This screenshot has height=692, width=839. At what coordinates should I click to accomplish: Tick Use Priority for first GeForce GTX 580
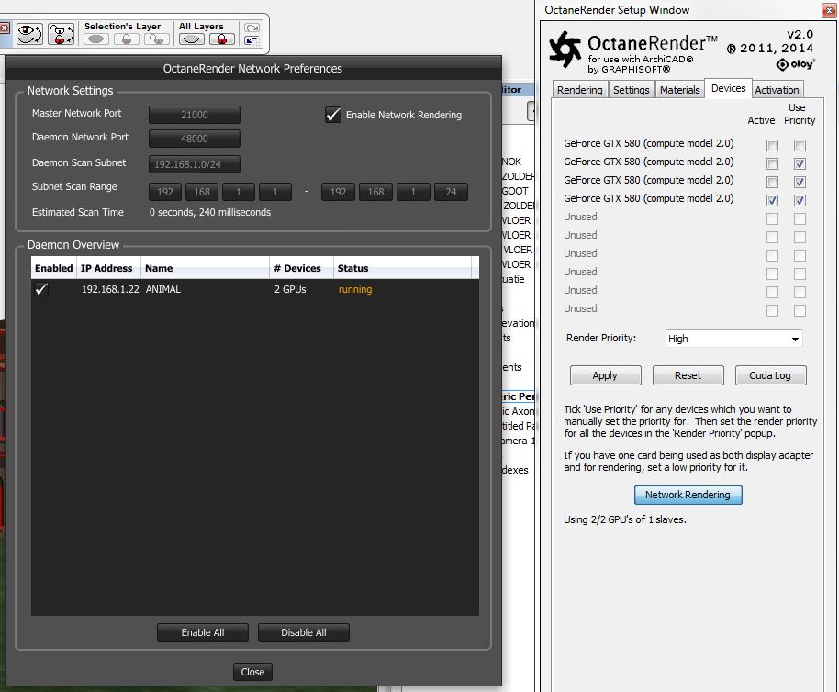point(800,145)
